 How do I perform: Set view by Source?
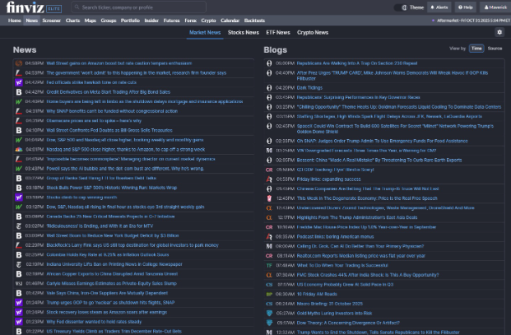pos(495,49)
